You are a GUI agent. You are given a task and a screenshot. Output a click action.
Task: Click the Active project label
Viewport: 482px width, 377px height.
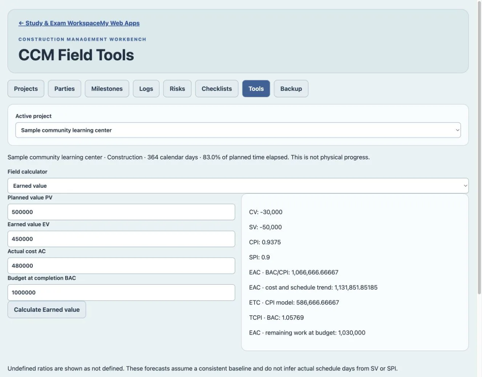(x=34, y=116)
